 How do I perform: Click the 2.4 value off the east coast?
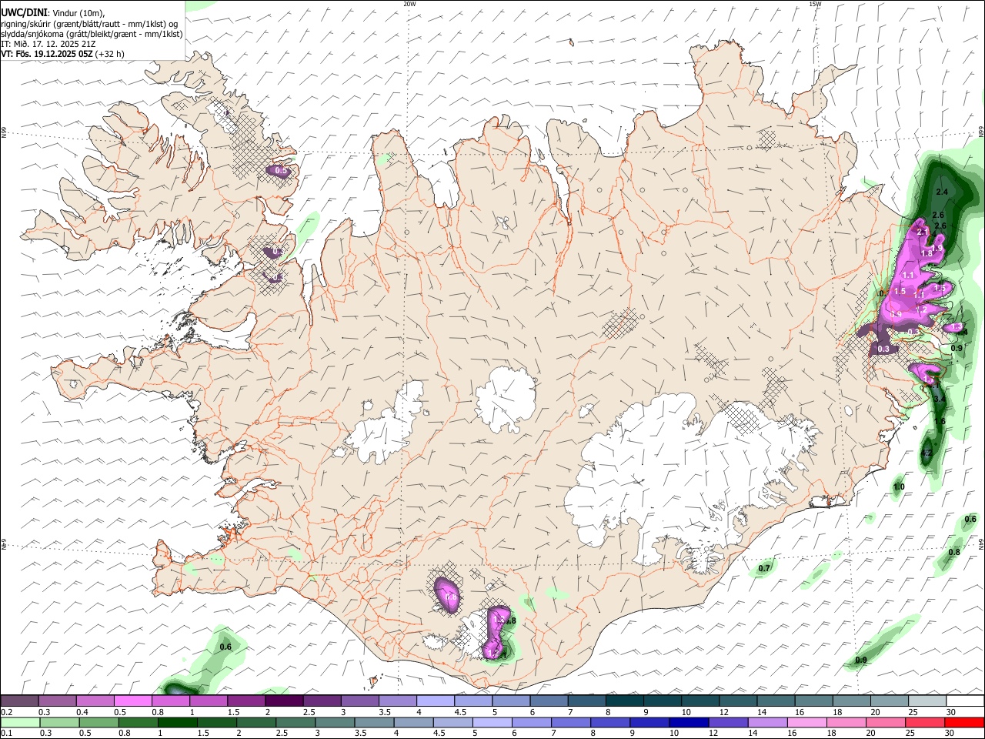tap(942, 191)
